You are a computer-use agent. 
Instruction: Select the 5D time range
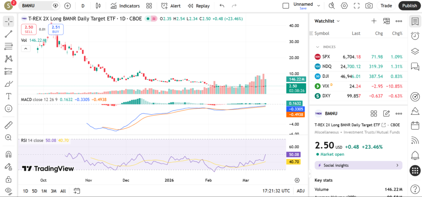[35, 191]
